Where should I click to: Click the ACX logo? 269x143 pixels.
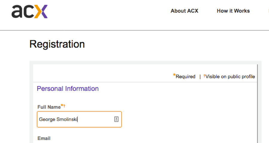29,12
